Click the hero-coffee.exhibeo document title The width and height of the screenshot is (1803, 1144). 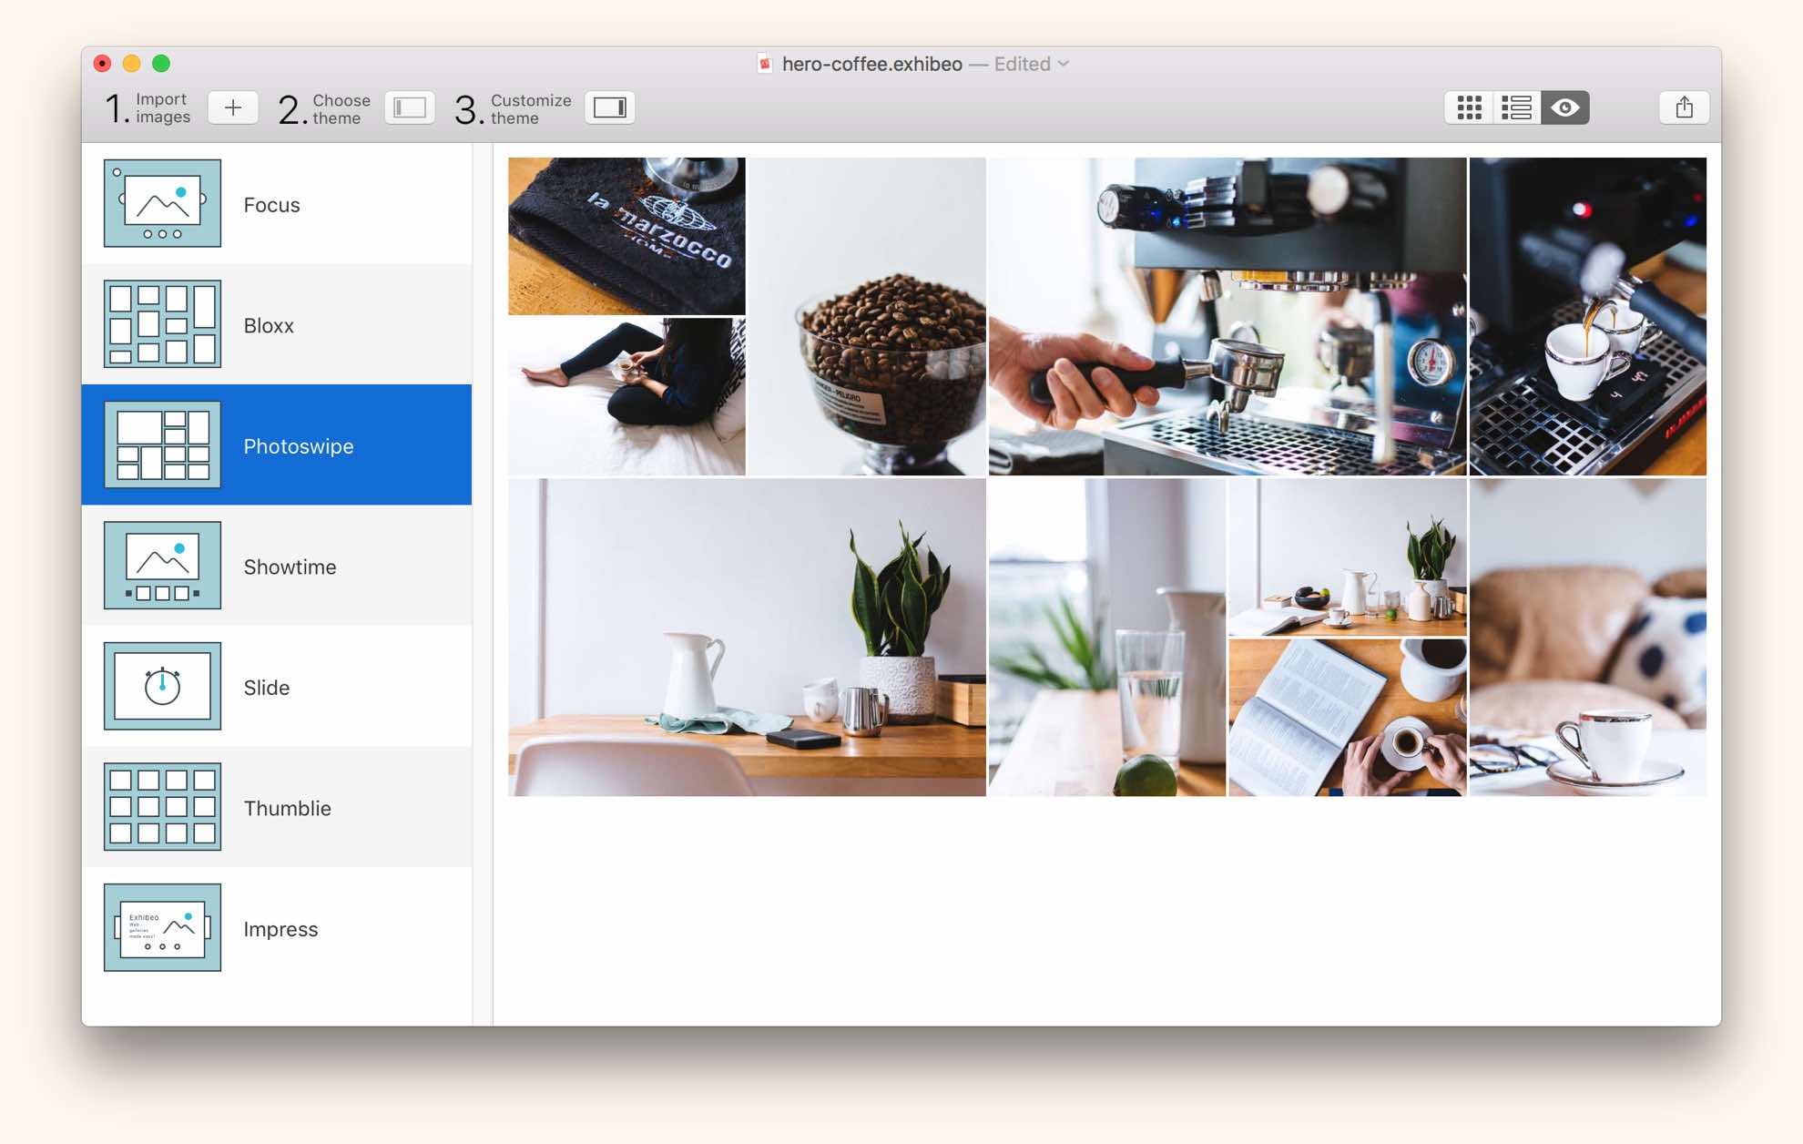click(x=871, y=64)
